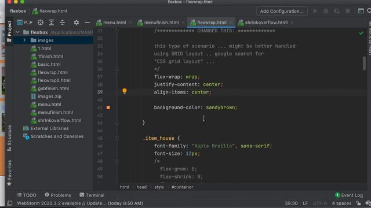Click the tool windows quick access icon

coord(10,203)
